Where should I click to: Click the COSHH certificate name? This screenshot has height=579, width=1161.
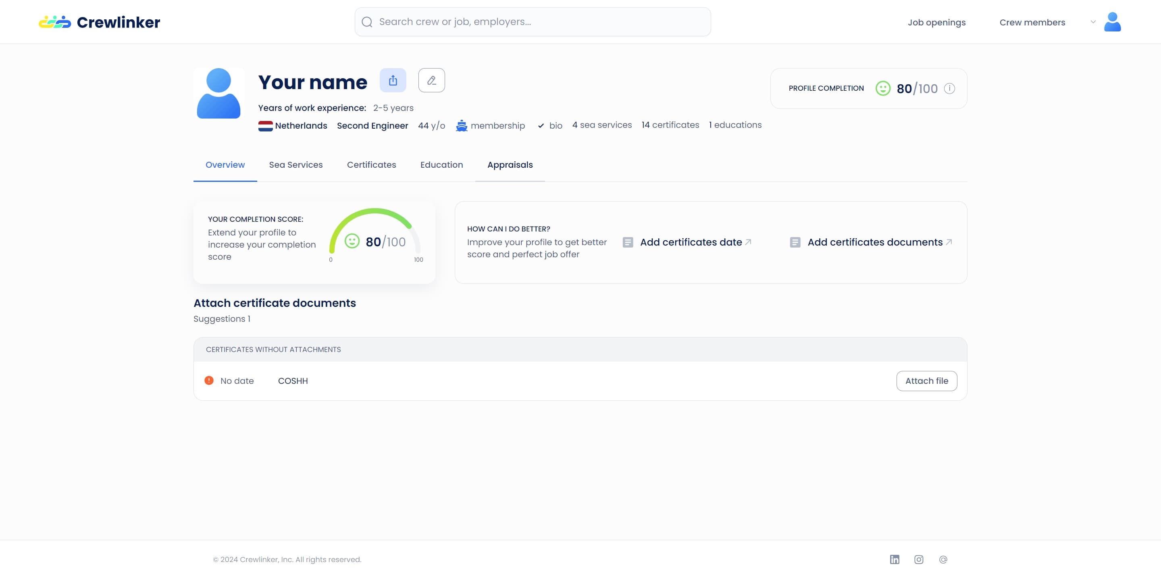[293, 381]
